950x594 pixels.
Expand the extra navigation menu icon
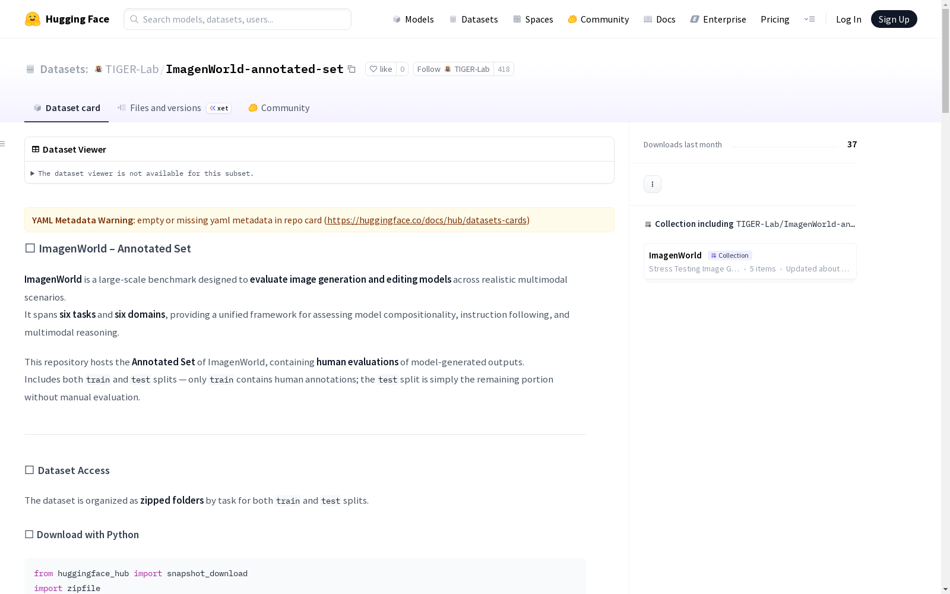809,19
